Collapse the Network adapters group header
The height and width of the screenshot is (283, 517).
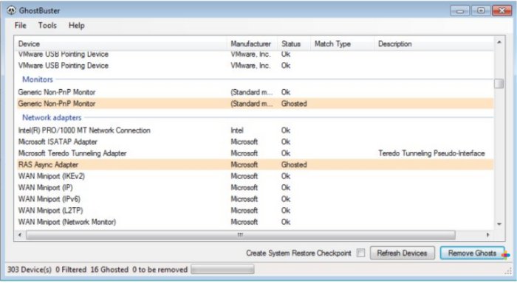click(x=52, y=117)
